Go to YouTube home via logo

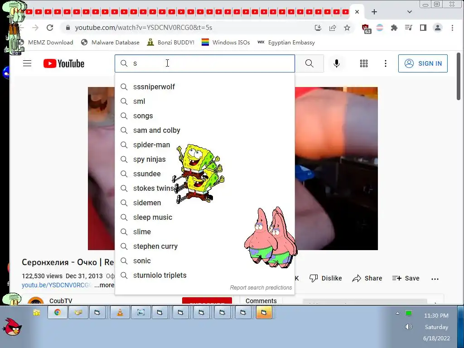tap(63, 63)
